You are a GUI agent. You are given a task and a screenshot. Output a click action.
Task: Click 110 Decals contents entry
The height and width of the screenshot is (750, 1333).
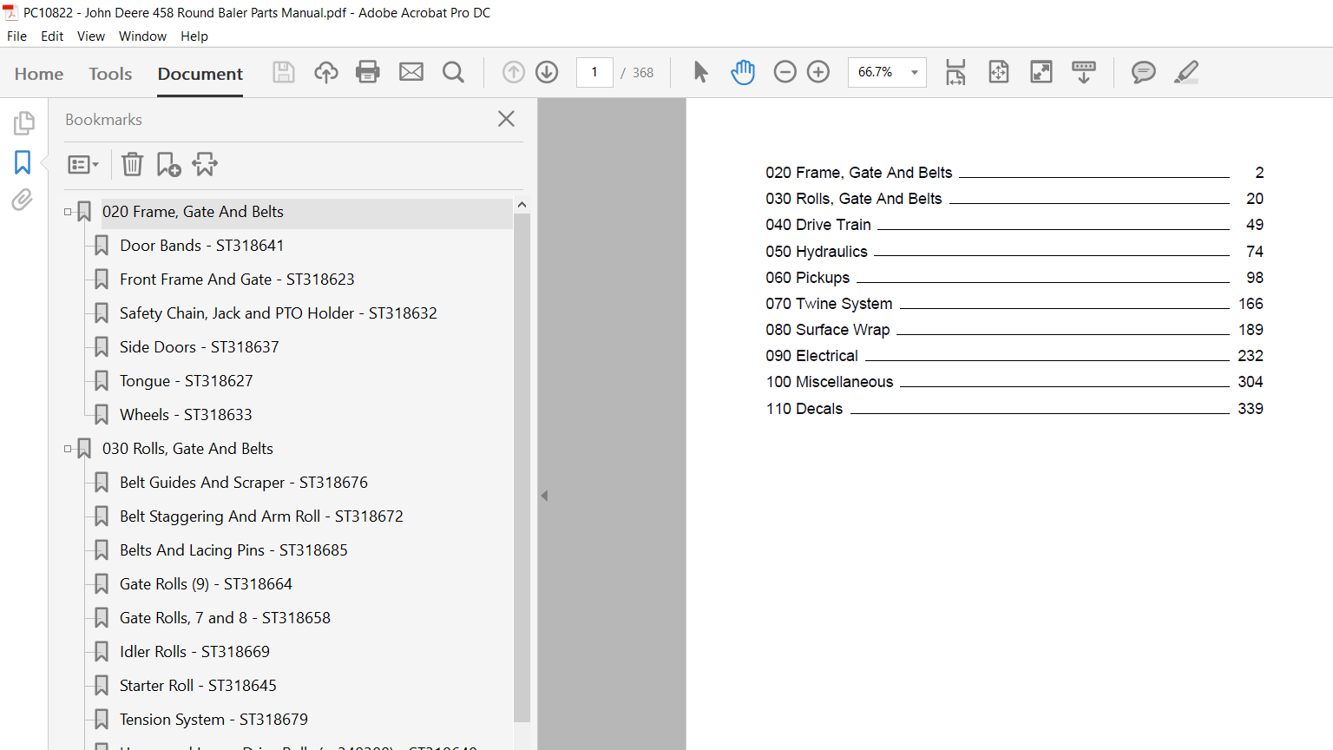pyautogui.click(x=1015, y=409)
